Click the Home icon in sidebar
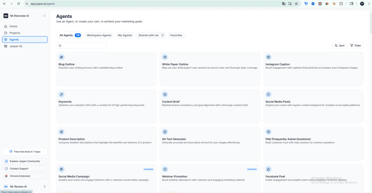 click(6, 26)
